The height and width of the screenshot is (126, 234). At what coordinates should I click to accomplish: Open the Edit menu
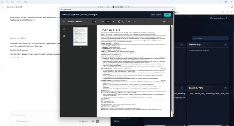point(13,2)
